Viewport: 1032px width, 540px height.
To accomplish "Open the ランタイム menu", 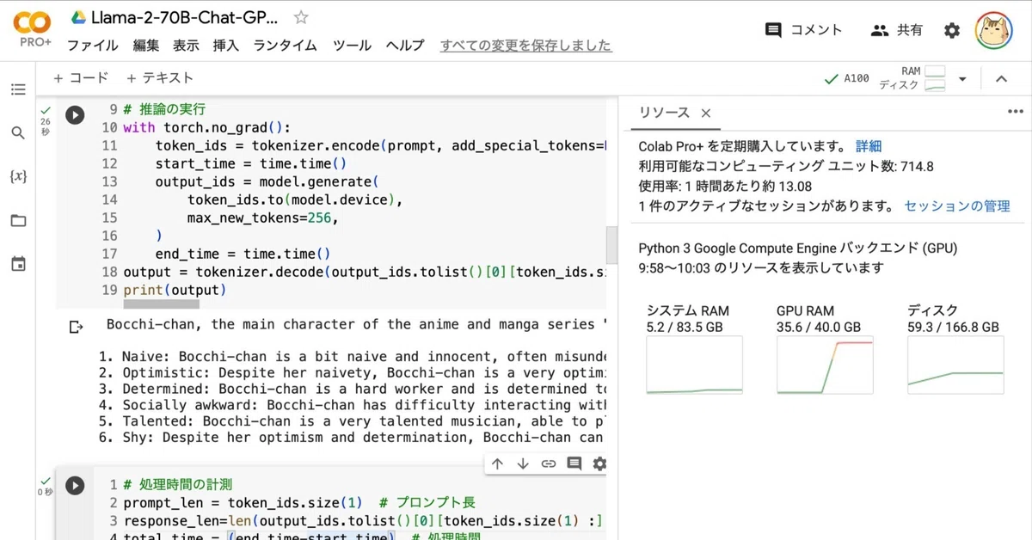I will point(286,46).
